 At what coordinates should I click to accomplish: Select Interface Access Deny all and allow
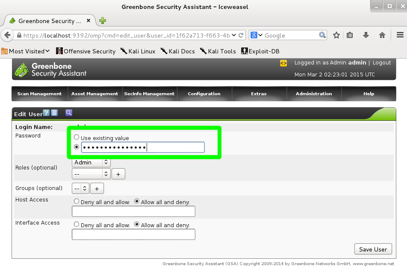click(76, 224)
